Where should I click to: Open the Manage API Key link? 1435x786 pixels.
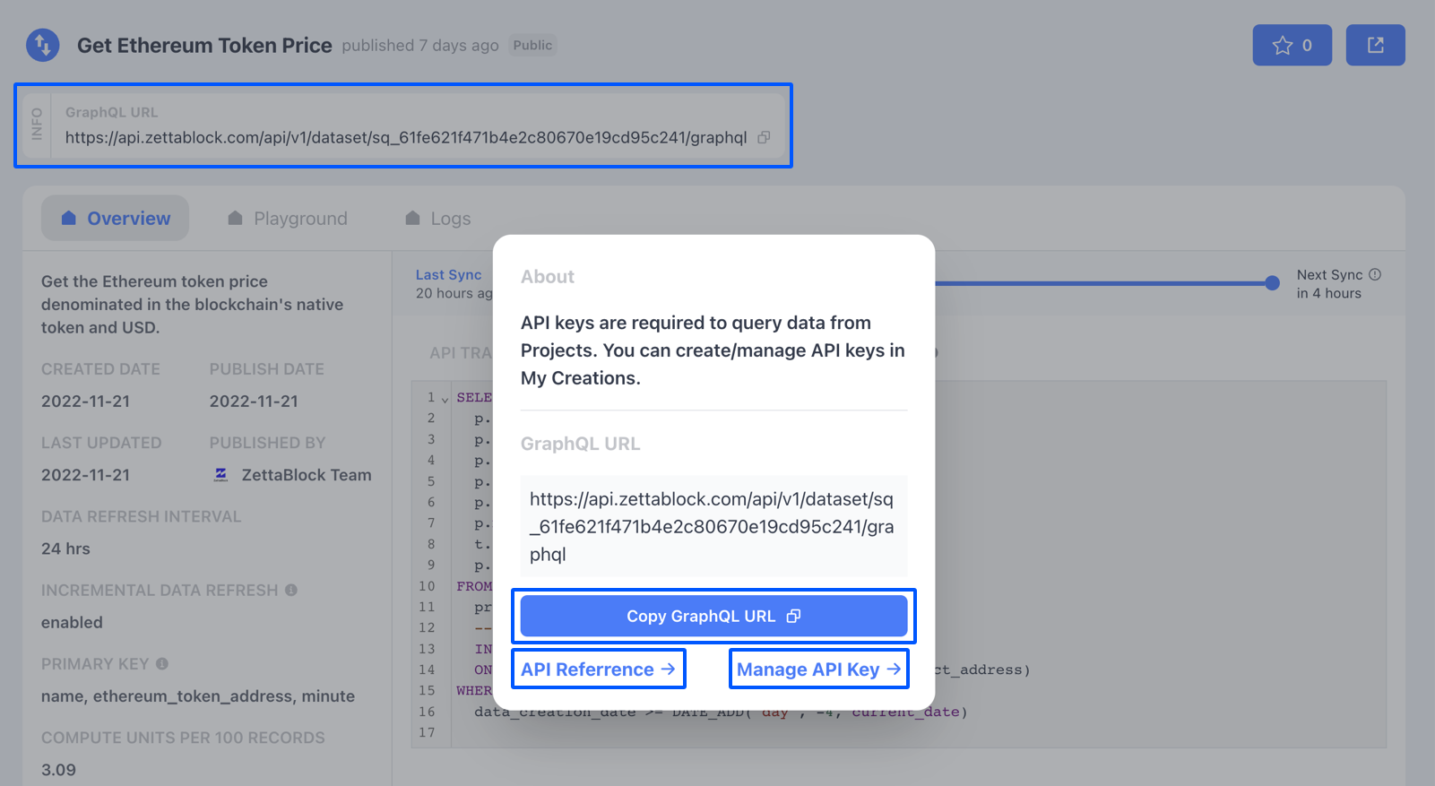(x=819, y=669)
